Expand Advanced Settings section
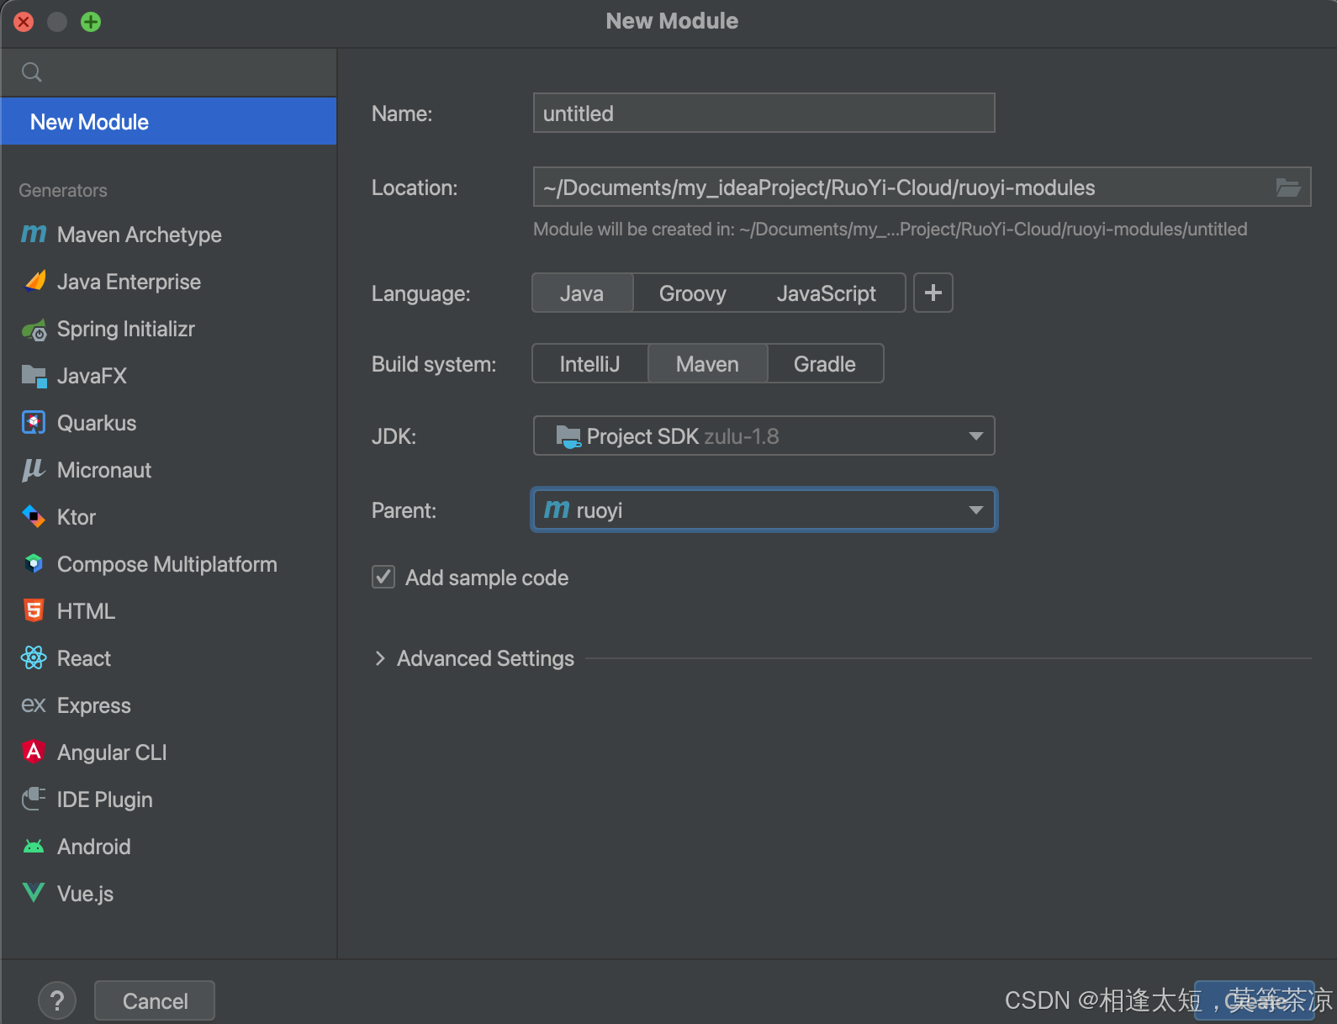The image size is (1337, 1024). click(380, 658)
